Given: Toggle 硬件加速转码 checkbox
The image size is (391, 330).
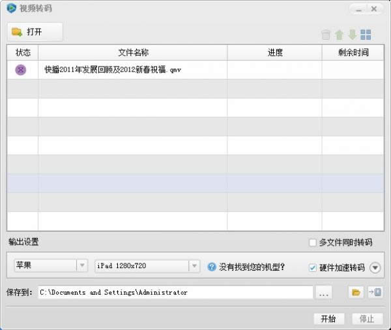Looking at the screenshot, I should click(x=313, y=267).
